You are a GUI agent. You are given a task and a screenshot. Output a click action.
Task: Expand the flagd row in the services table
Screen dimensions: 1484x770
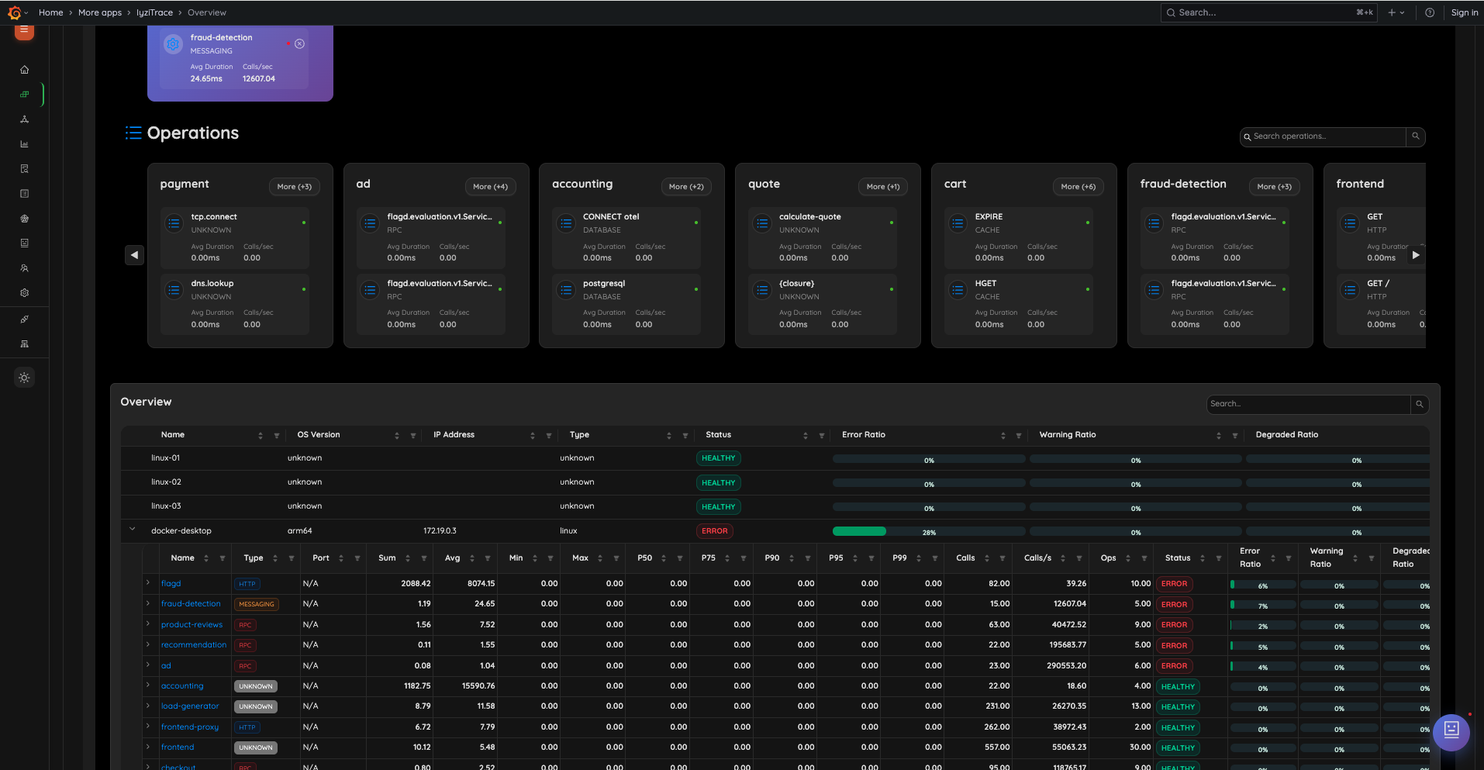pyautogui.click(x=148, y=584)
